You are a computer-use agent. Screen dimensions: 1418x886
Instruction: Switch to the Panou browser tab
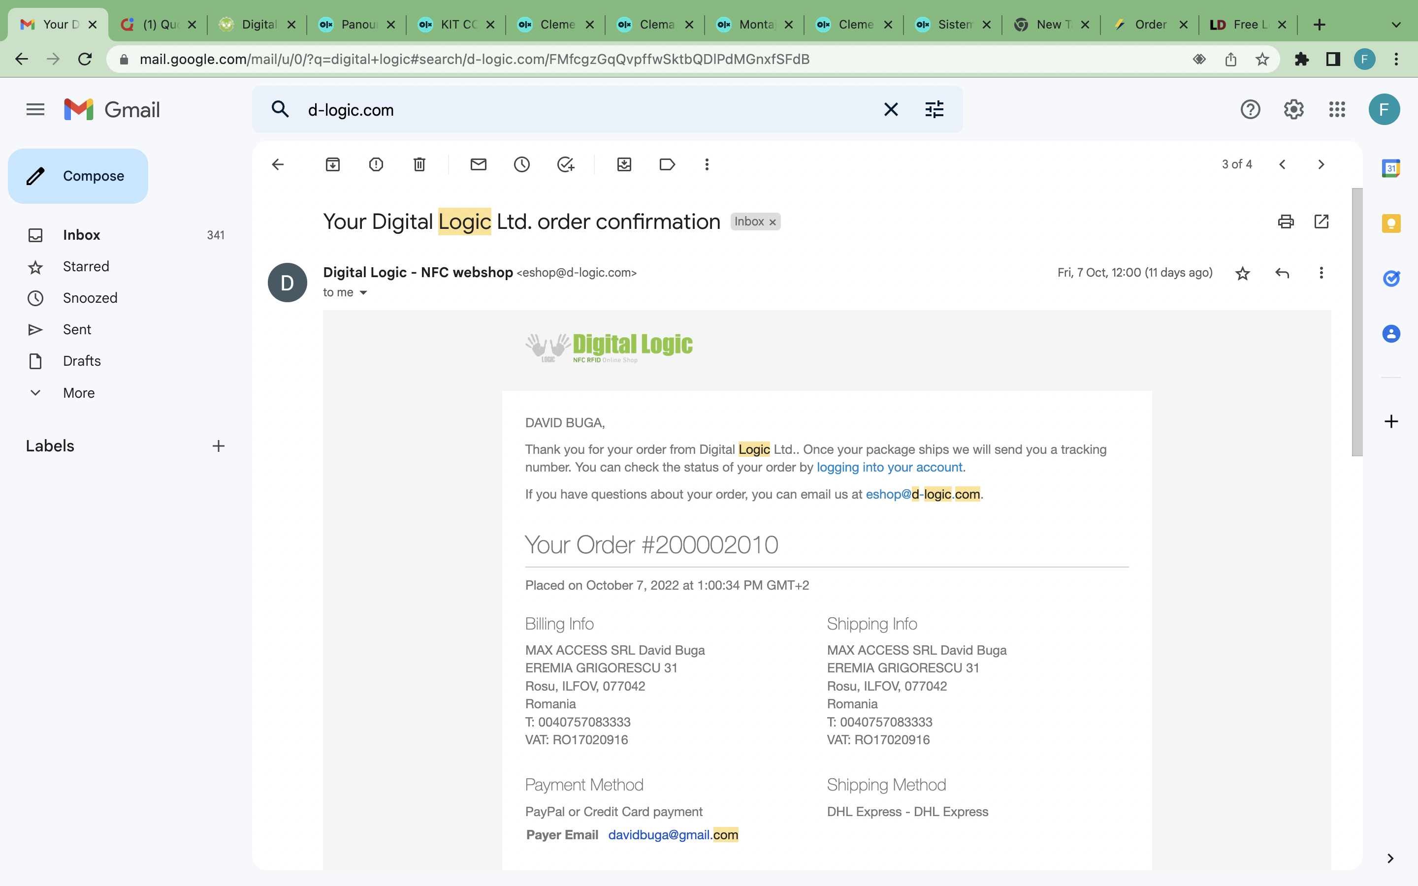click(356, 25)
